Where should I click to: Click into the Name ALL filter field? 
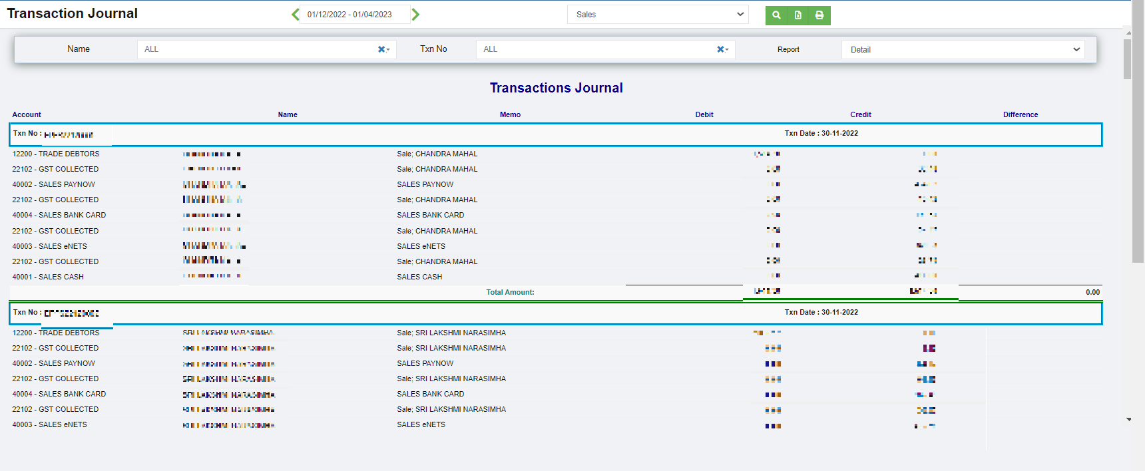click(256, 49)
